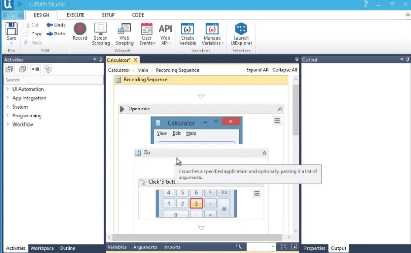Click the collapse-all icon in Activities panel
Screen dimensions: 411x253
23,69
